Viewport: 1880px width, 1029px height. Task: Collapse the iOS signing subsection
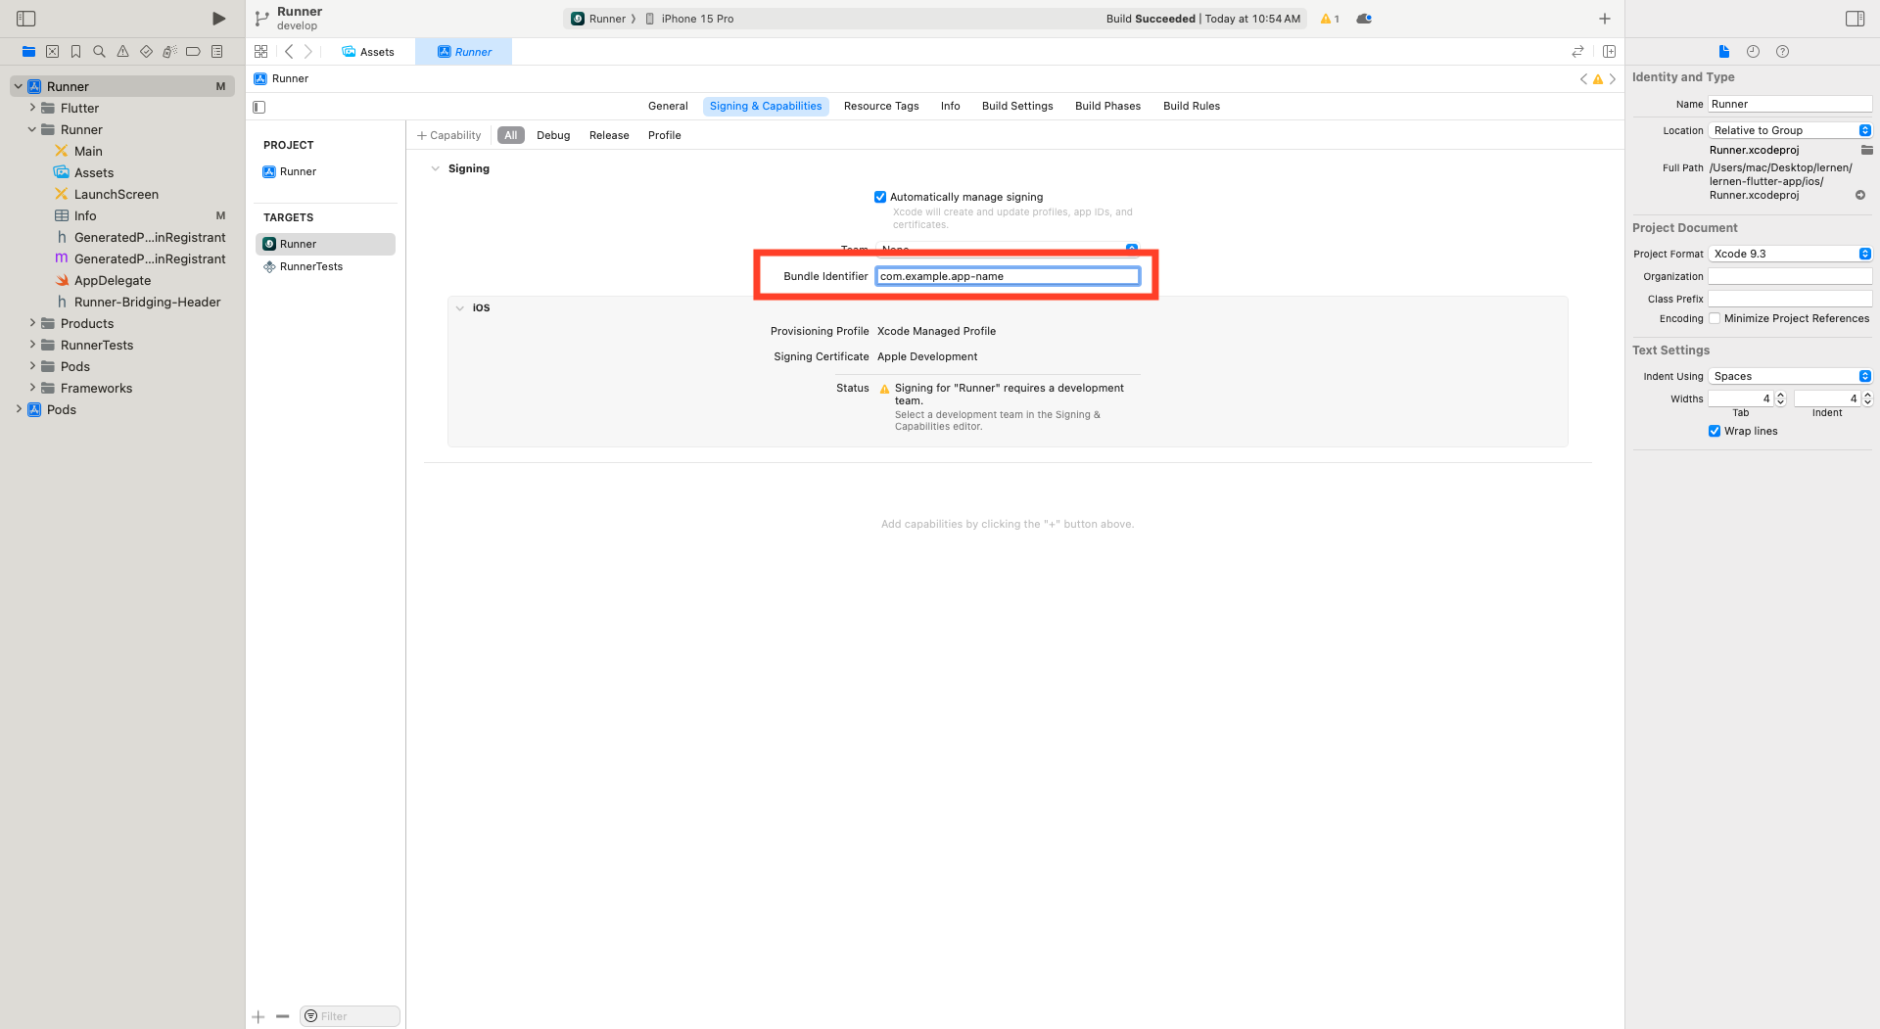460,307
